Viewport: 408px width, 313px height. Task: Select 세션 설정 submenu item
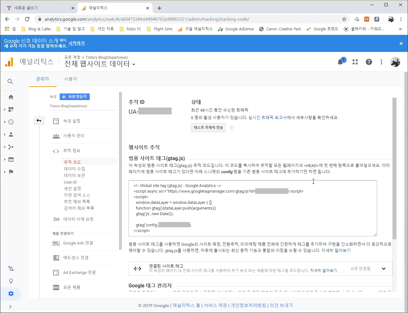click(x=73, y=189)
